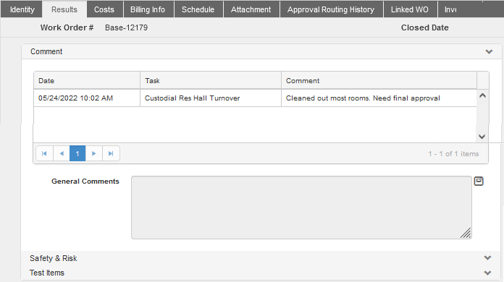
Task: Open the Attachment tab
Action: [251, 9]
